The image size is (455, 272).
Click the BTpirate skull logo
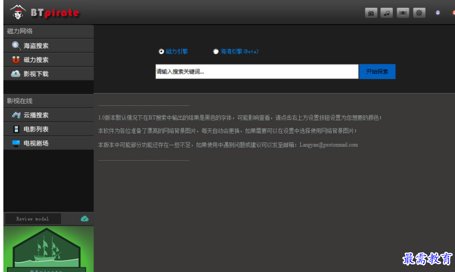(17, 12)
